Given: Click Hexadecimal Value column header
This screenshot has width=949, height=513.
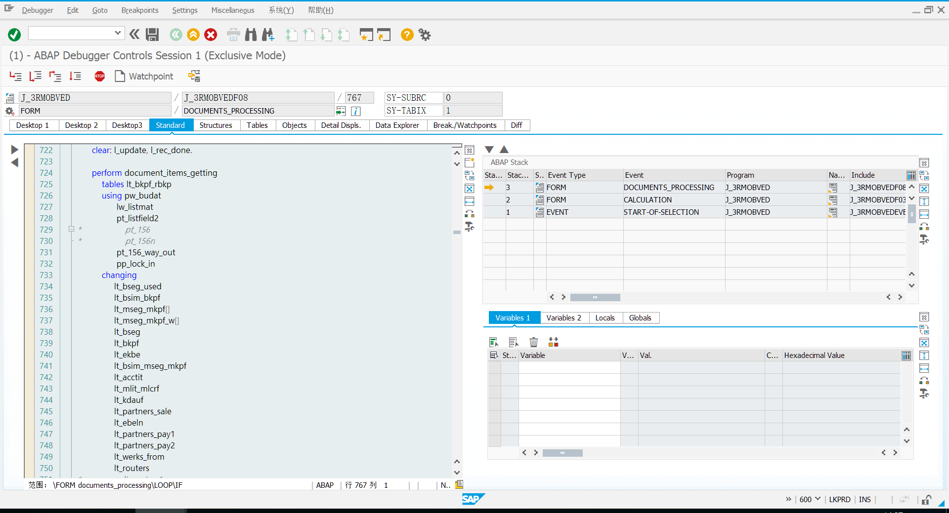Looking at the screenshot, I should click(841, 355).
